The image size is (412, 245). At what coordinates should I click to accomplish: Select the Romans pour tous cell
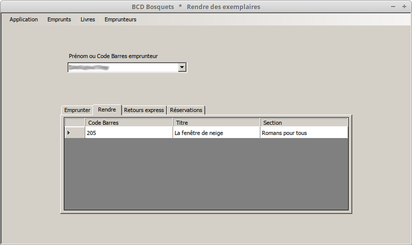(304, 133)
